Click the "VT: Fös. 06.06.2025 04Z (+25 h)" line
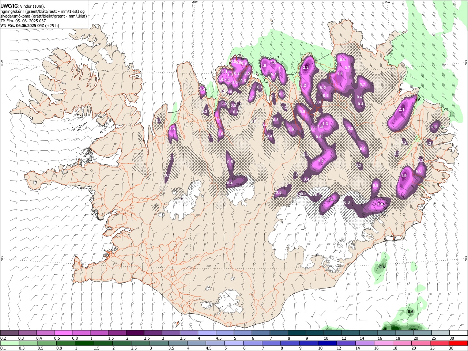The image size is (468, 351). pyautogui.click(x=30, y=26)
